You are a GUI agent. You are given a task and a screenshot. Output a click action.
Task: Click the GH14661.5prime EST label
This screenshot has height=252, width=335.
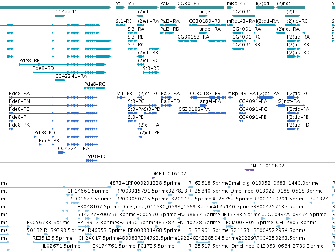[x=88, y=191]
